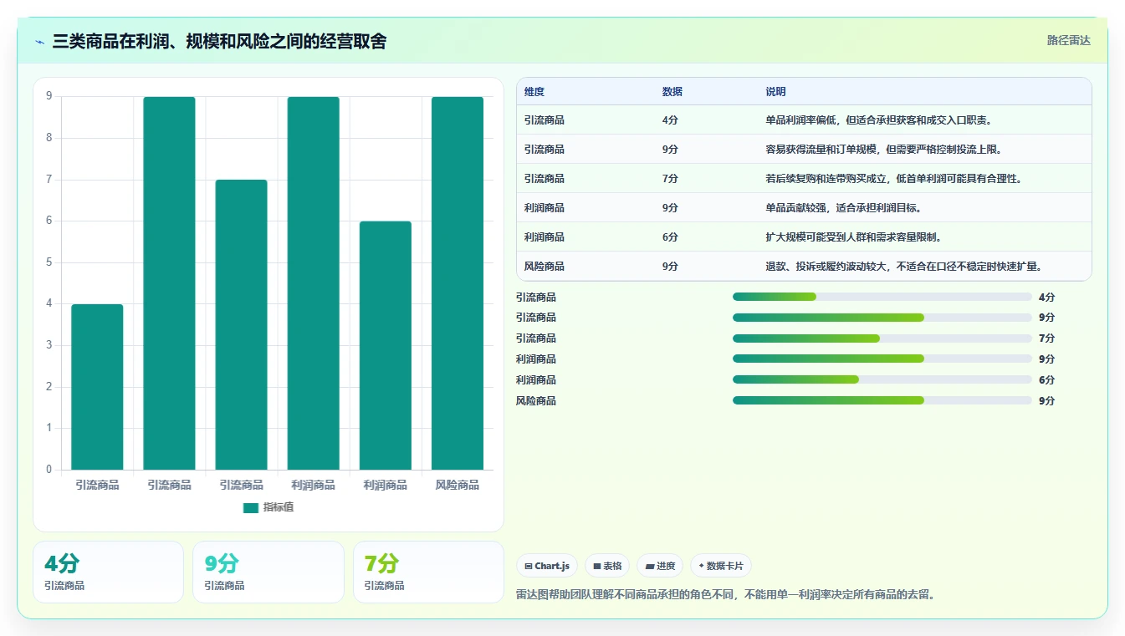This screenshot has height=636, width=1125.
Task: Click the row 若后续复购和连带购买成立，低首单利润可能具有合理性。
Action: (804, 179)
